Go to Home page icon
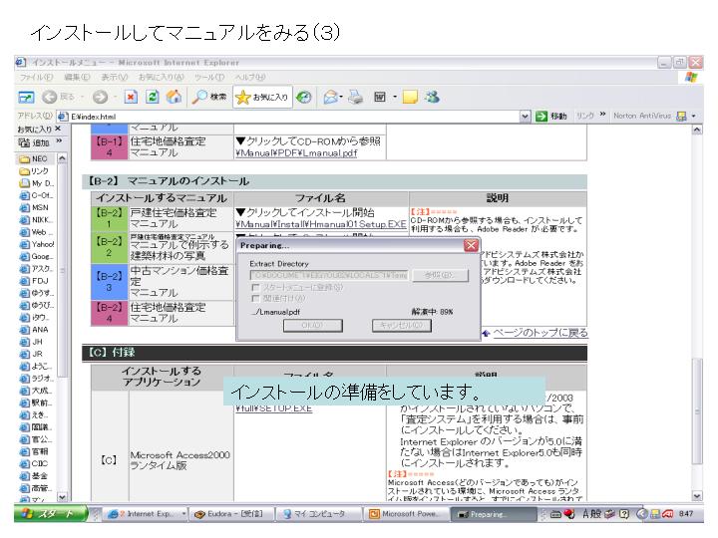The height and width of the screenshot is (538, 718). (174, 97)
